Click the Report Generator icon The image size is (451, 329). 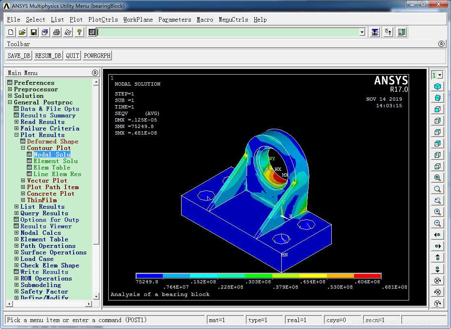(x=68, y=32)
